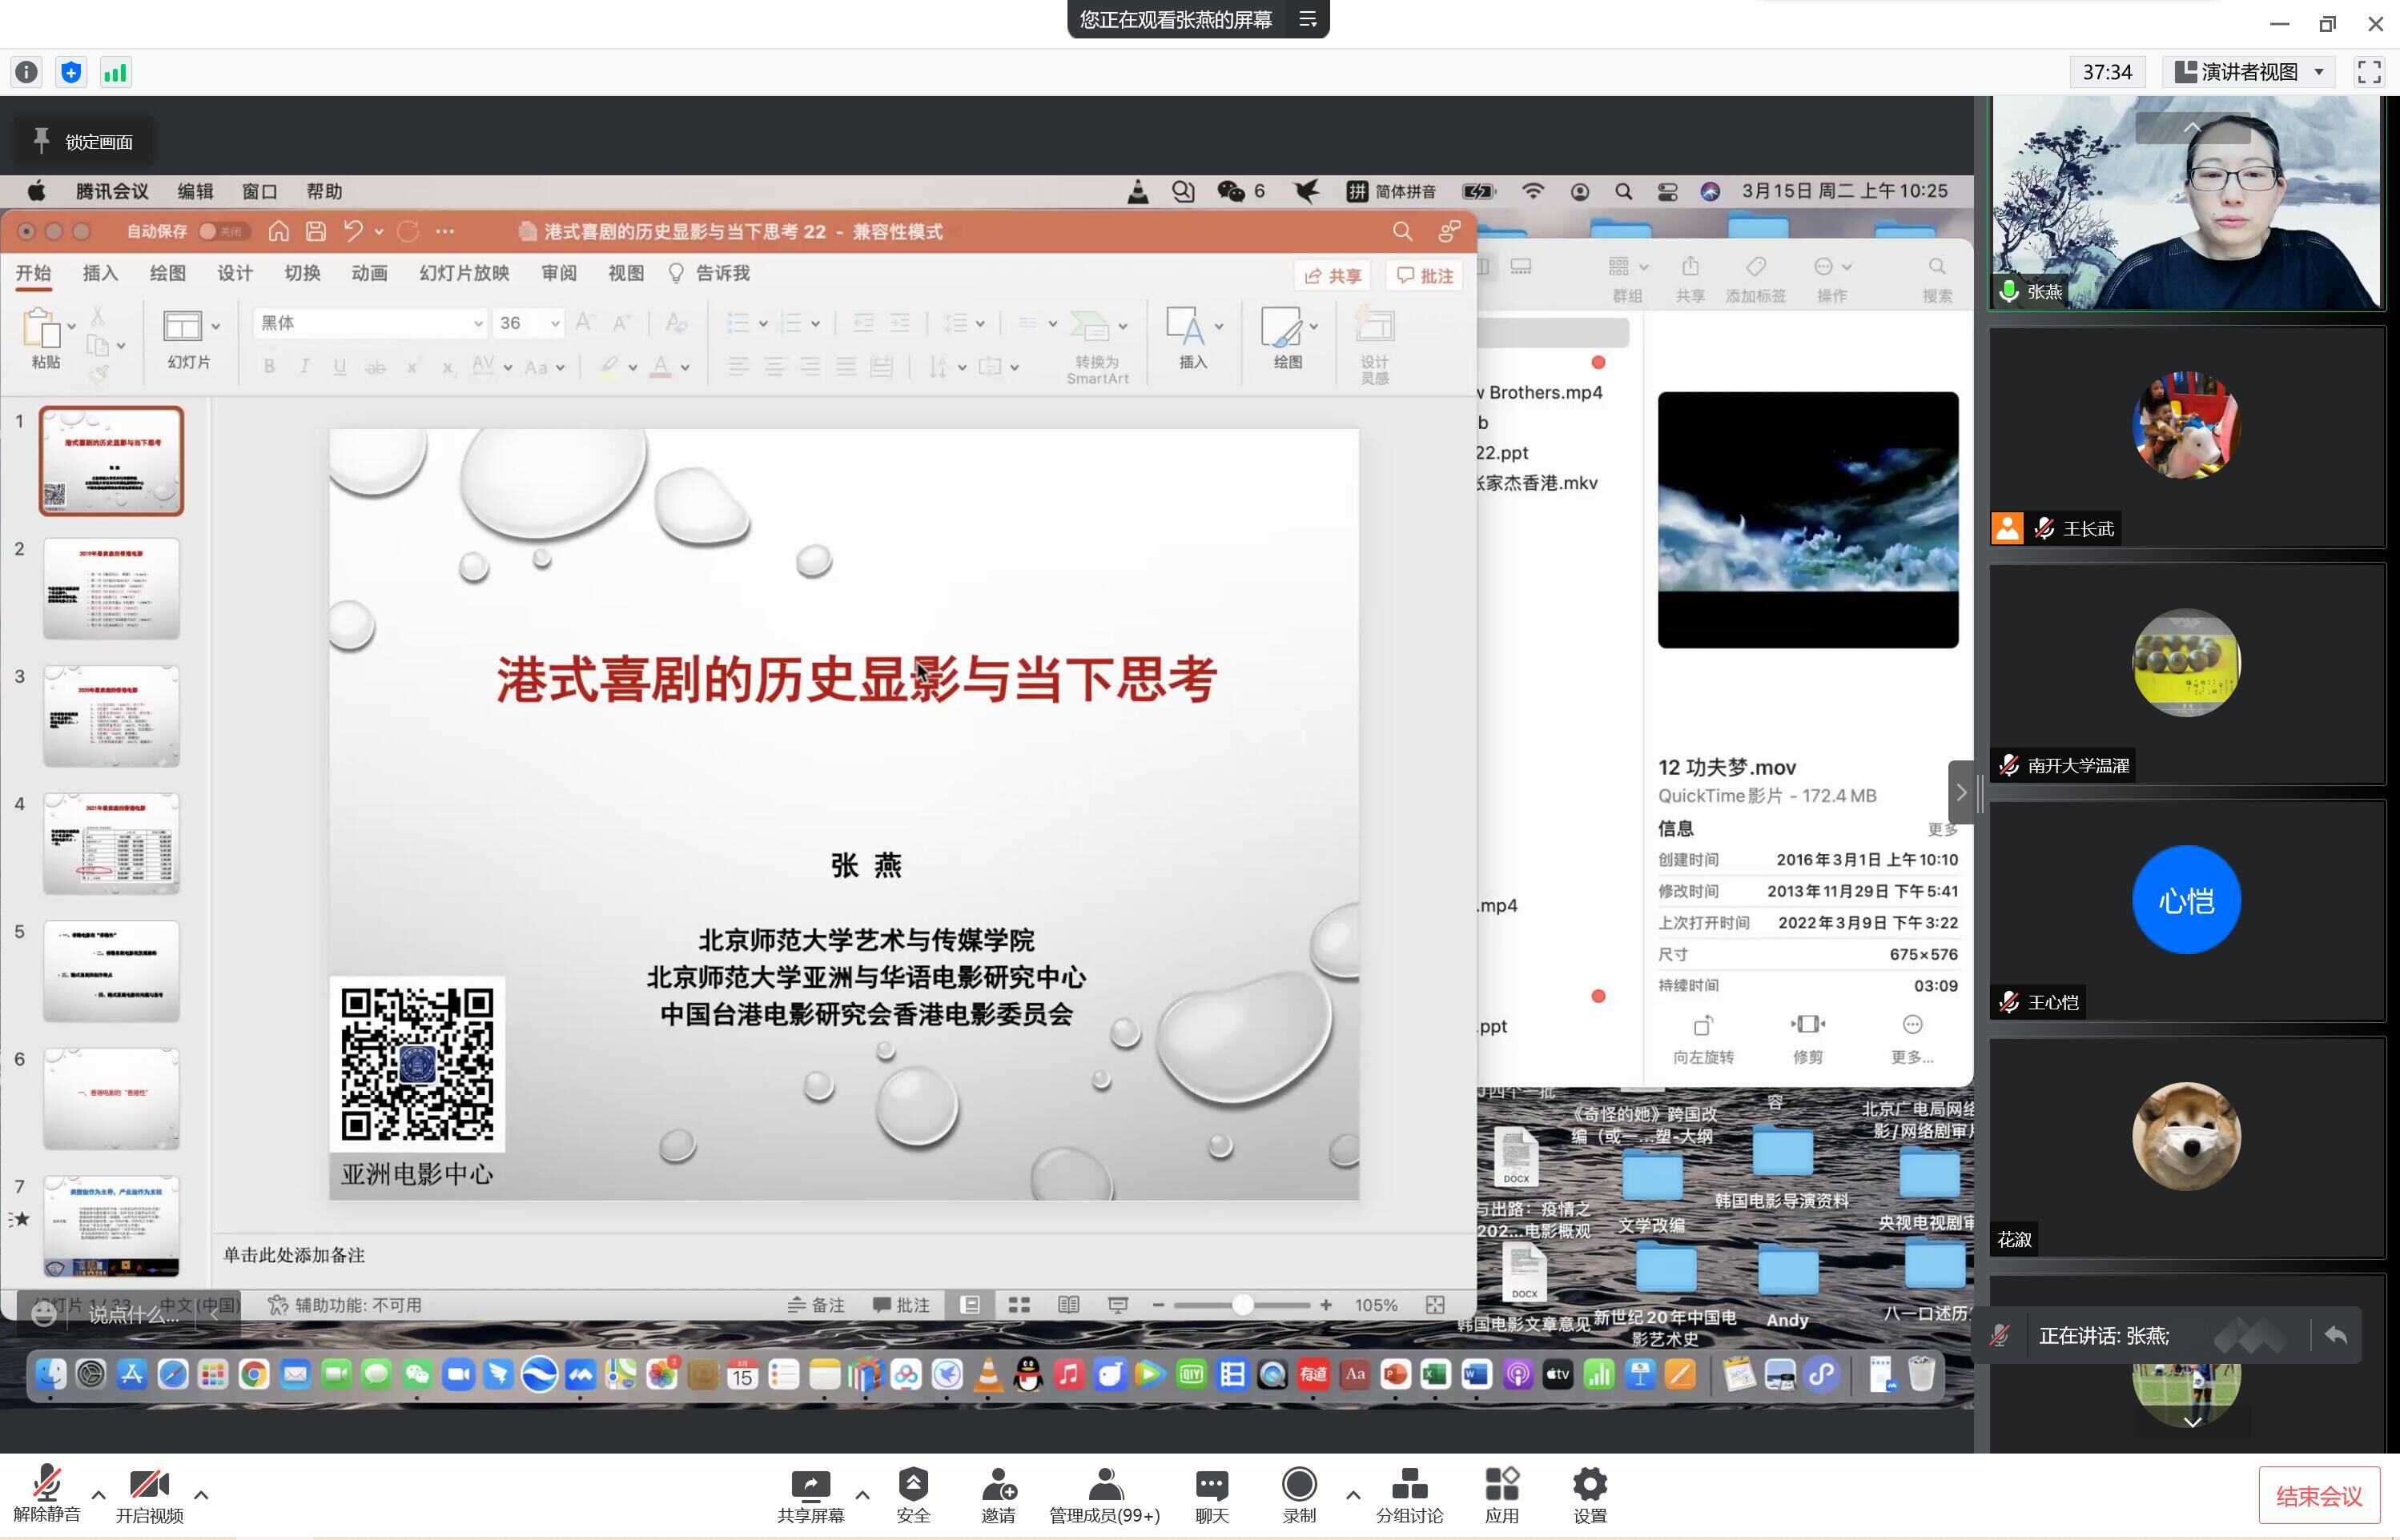Open the security shield icon
The image size is (2400, 1540).
tap(912, 1485)
